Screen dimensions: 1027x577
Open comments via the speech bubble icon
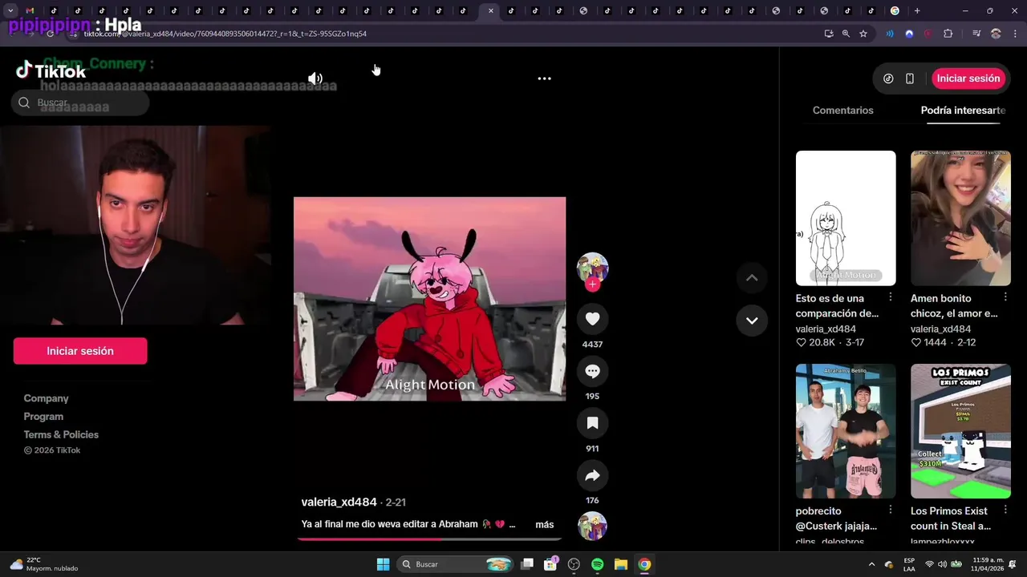(592, 371)
